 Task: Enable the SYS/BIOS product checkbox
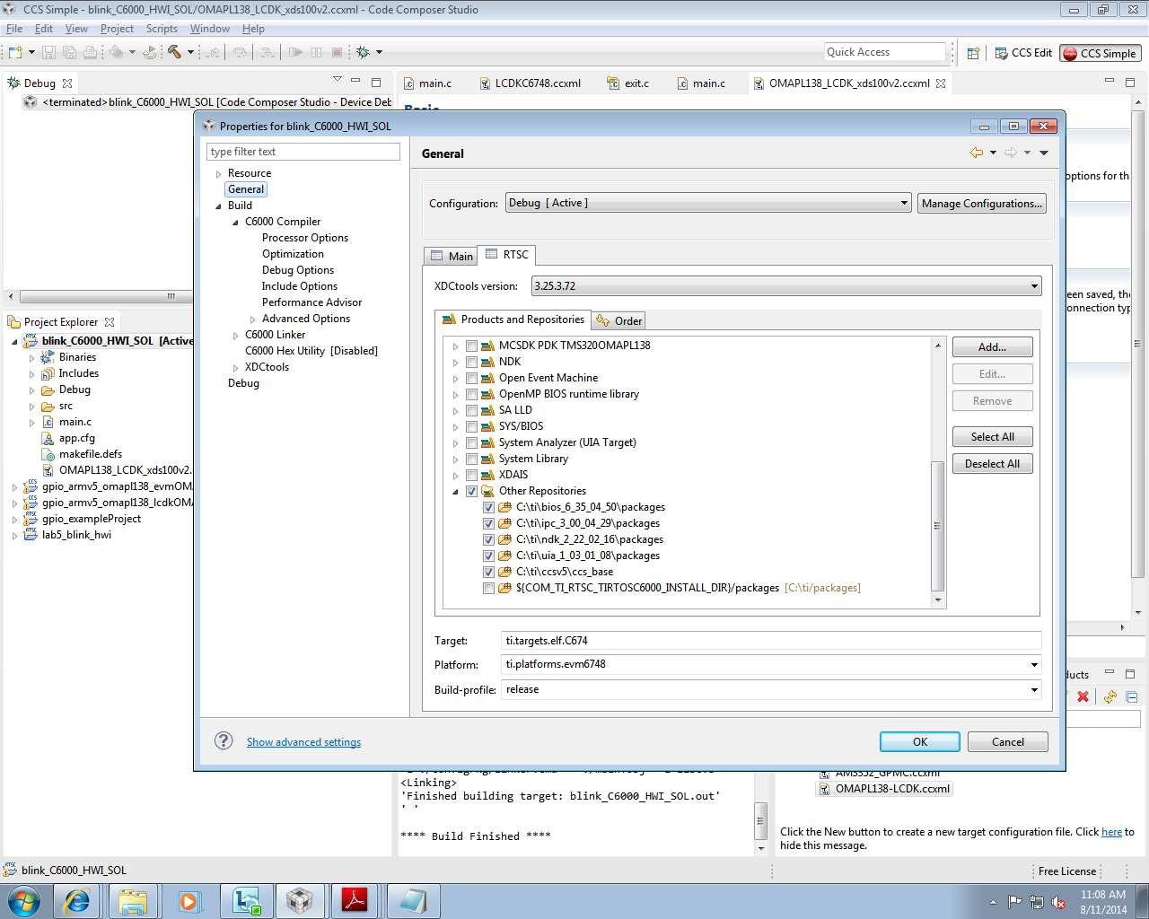[x=471, y=426]
